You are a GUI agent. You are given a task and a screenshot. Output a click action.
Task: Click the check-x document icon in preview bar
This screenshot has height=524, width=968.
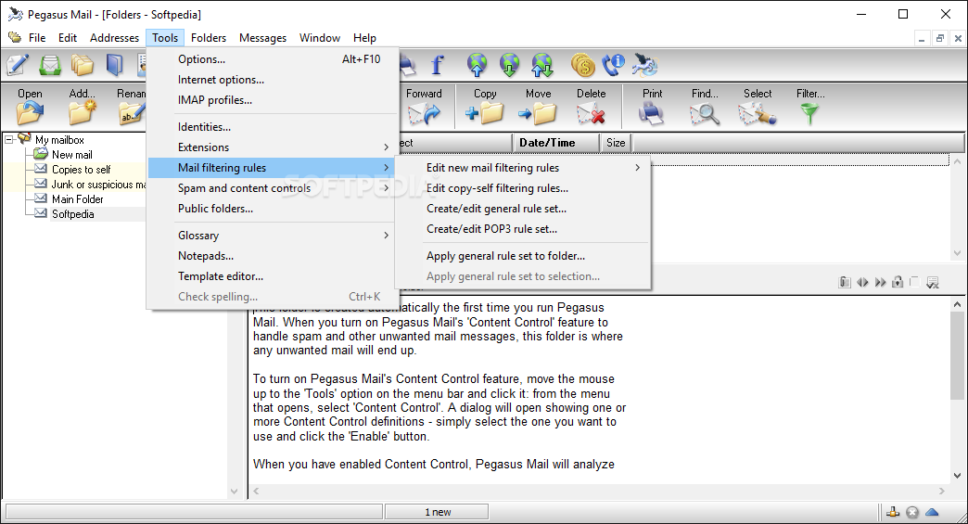(x=933, y=282)
